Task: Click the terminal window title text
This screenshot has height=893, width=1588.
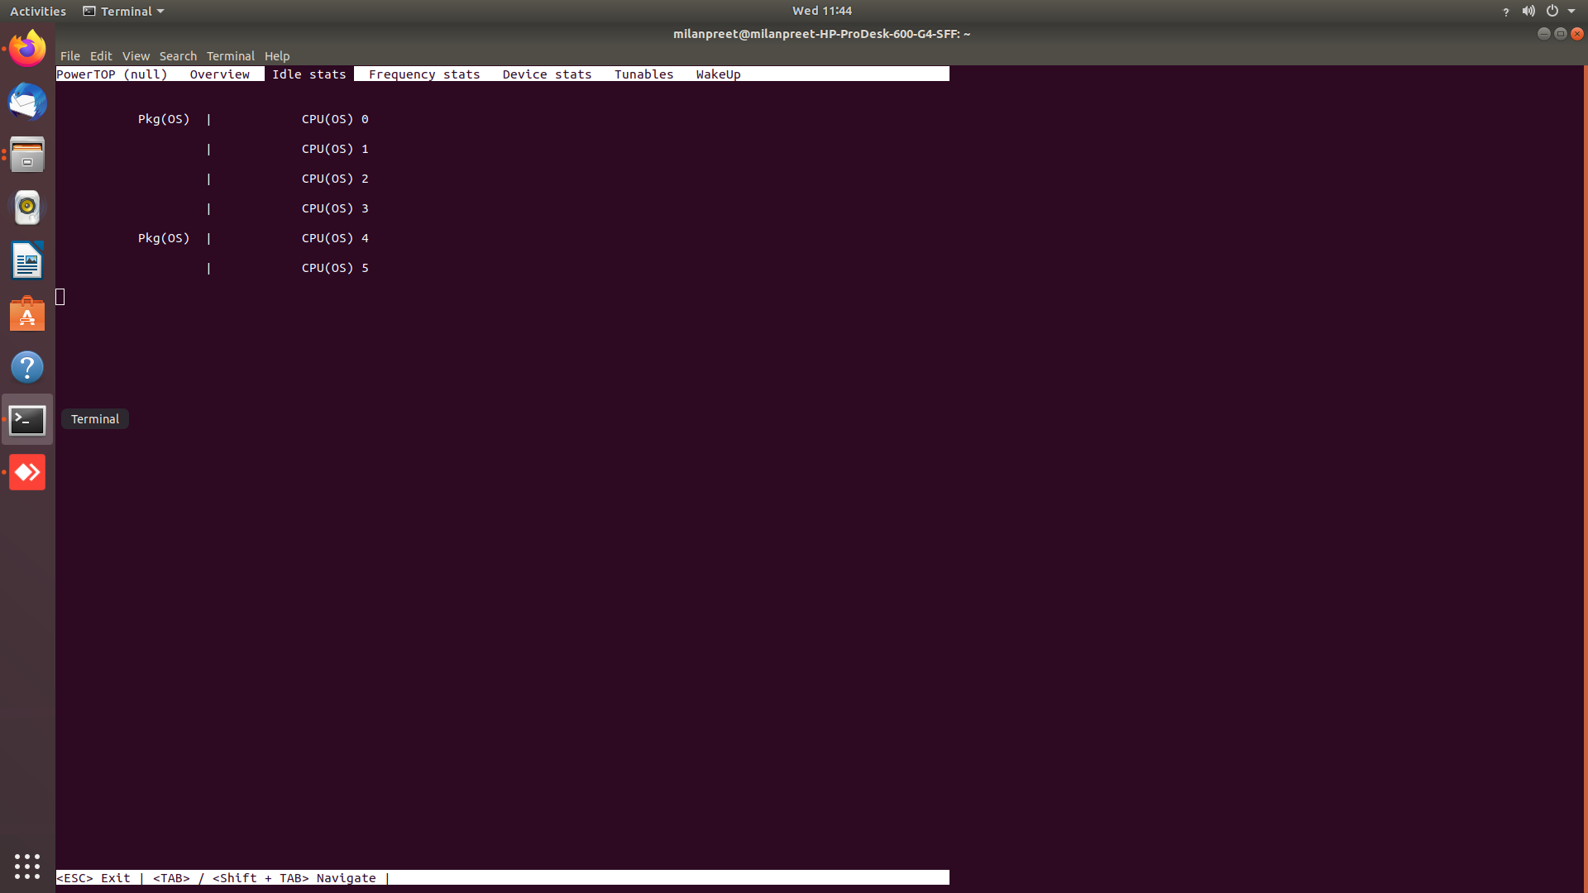Action: point(821,34)
